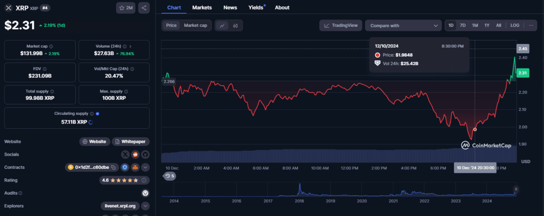Click the MetaMask fox icon in Contracts
544x216 pixels.
135,167
